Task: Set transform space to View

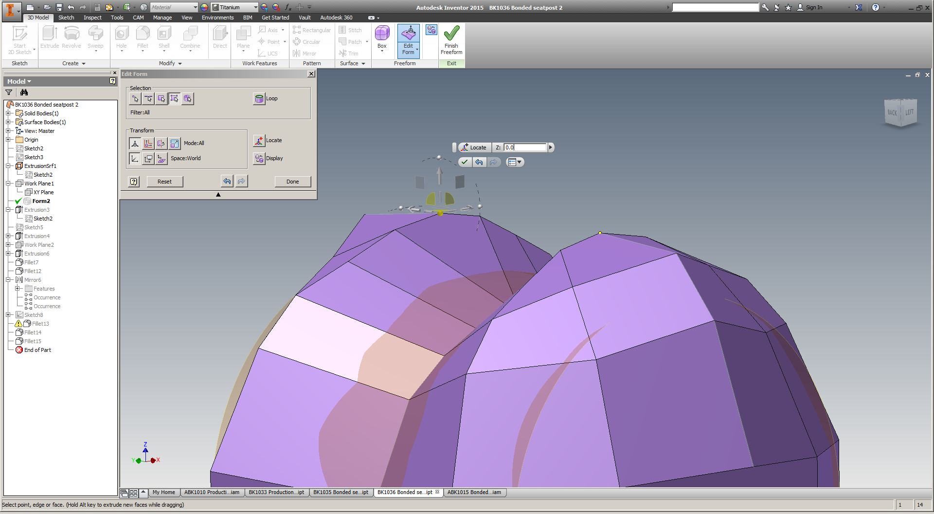Action: (x=148, y=158)
